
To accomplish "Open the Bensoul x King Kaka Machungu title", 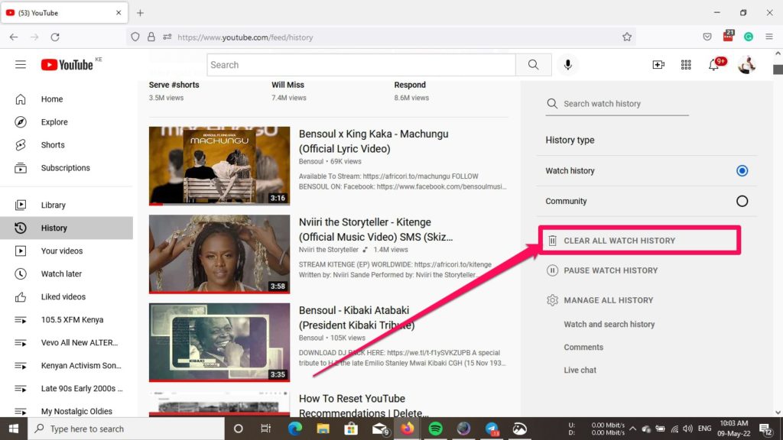I will point(373,141).
